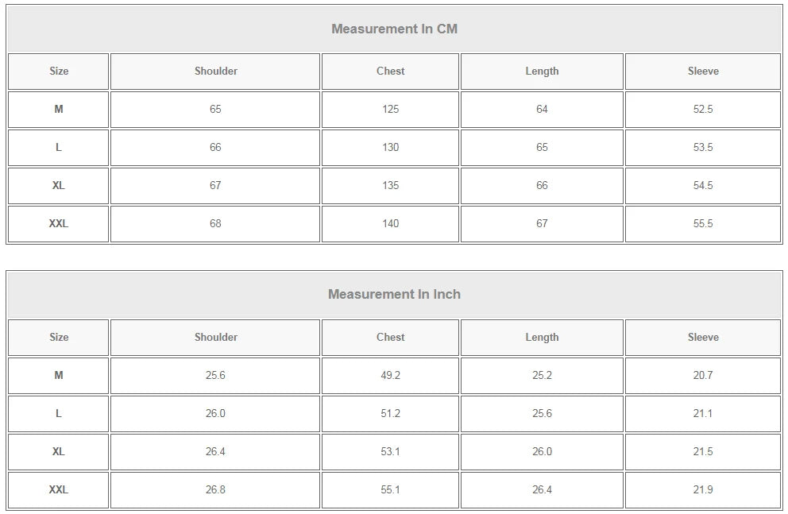The height and width of the screenshot is (514, 788).
Task: Select the sleeve value 54.5 cell
Action: 703,185
